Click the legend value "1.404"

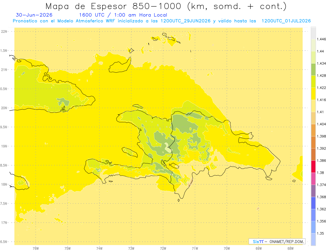pos(321,124)
